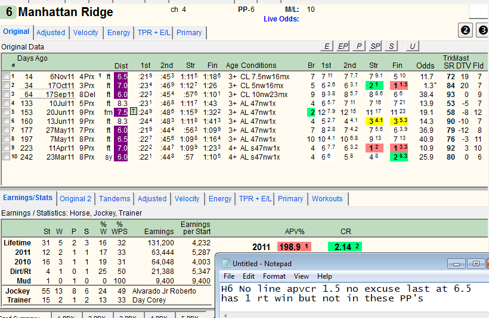This screenshot has height=318, width=489.
Task: Click the 8Del track cell
Action: point(86,94)
